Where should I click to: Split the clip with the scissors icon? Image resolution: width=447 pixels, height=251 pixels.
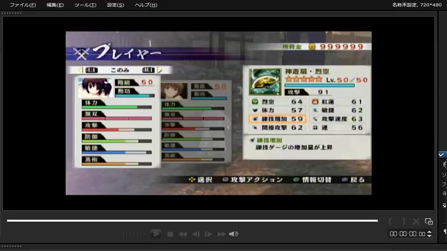(x=416, y=221)
